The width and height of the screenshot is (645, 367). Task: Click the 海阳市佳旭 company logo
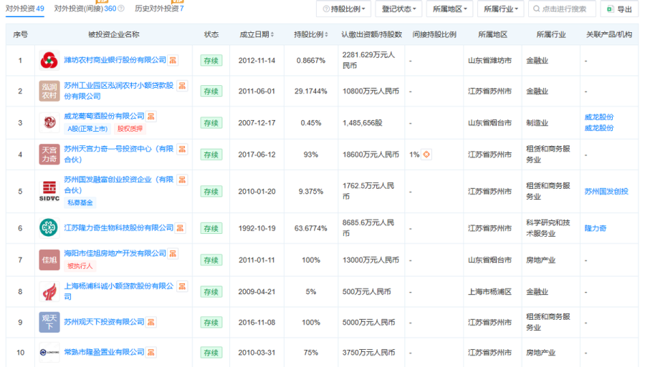[x=49, y=260]
